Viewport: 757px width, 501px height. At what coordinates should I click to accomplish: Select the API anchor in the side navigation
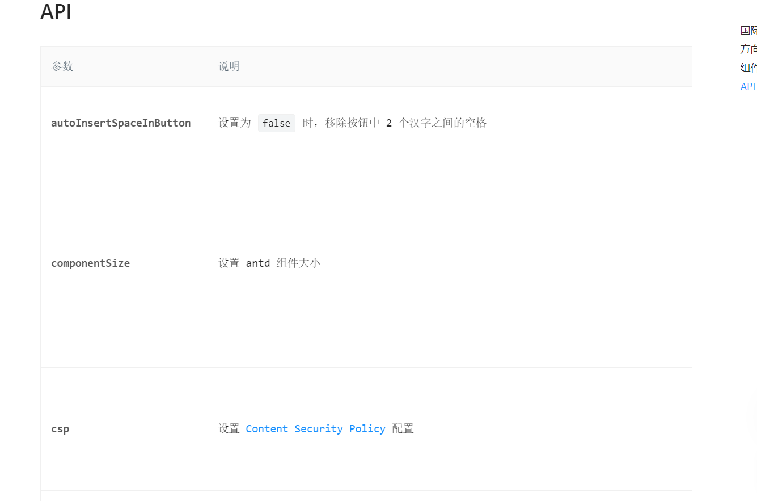point(748,87)
